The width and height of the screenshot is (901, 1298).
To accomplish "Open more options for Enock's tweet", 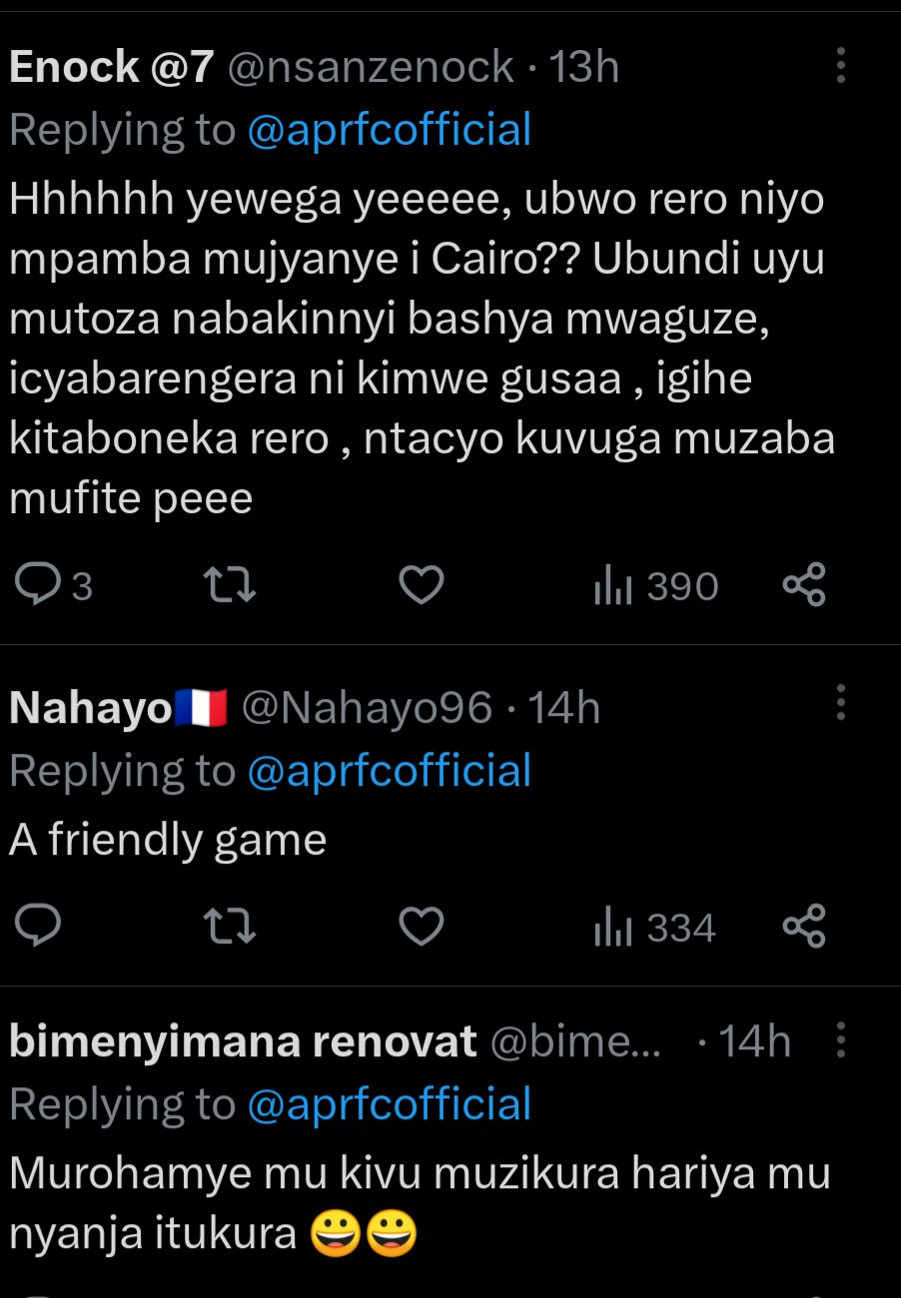I will pos(841,67).
